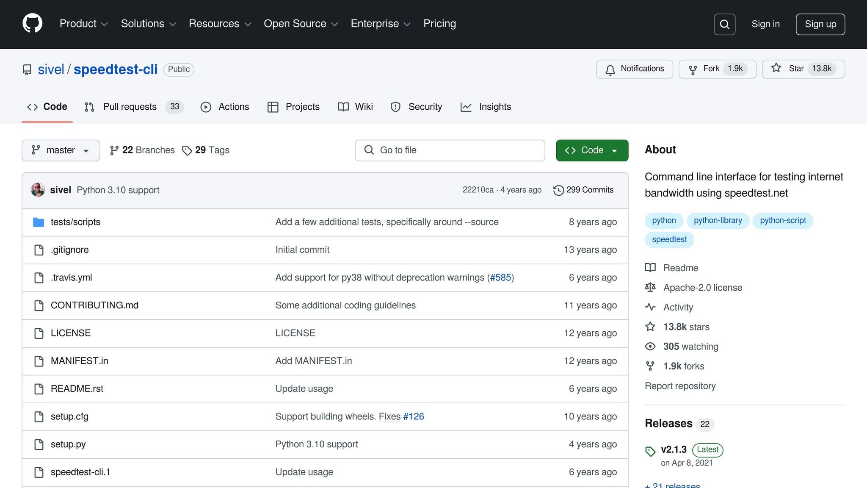Switch to the Pull requests tab
Screen dimensions: 867x488
pyautogui.click(x=130, y=107)
